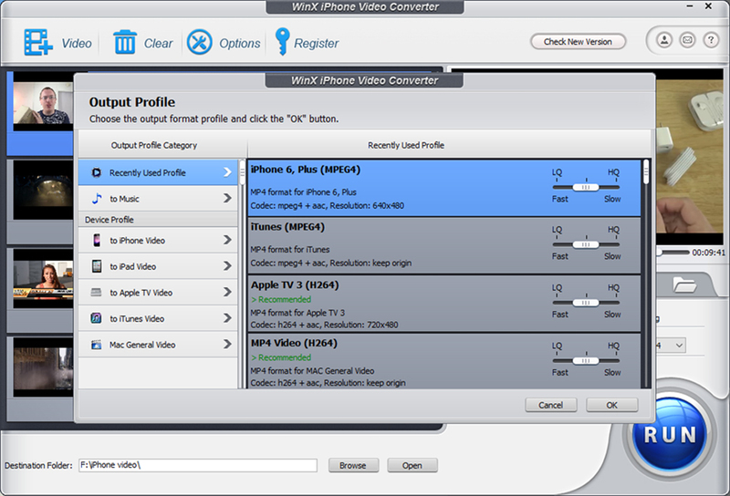Select second dark tunnel video thumbnail
Viewport: 730px width, 496px height.
pos(43,190)
